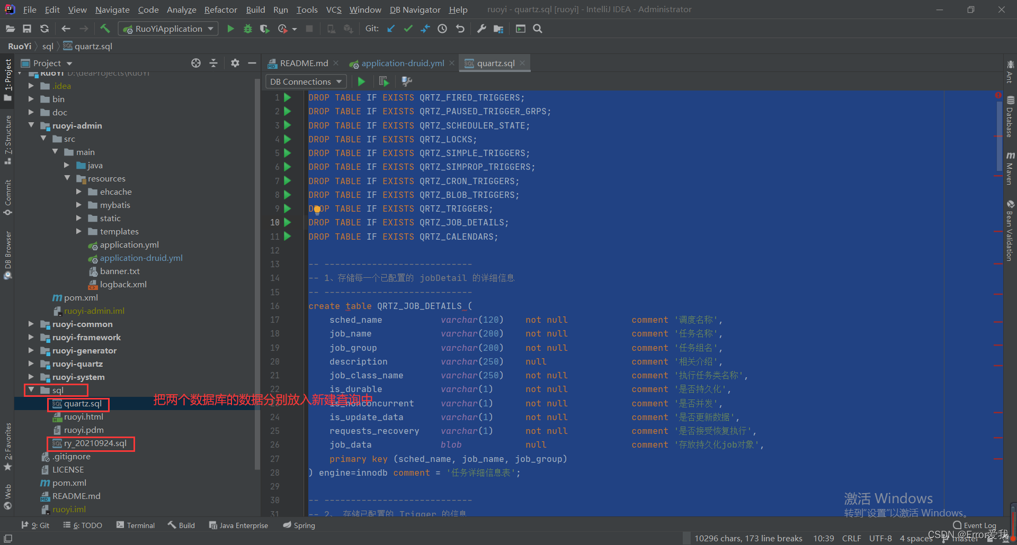The width and height of the screenshot is (1017, 545).
Task: Git update project blue arrow
Action: pos(391,29)
